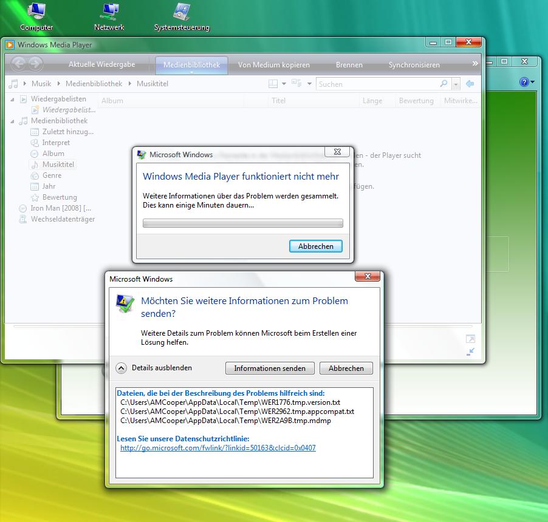Click the layout options icon beside the search box

coord(273,84)
